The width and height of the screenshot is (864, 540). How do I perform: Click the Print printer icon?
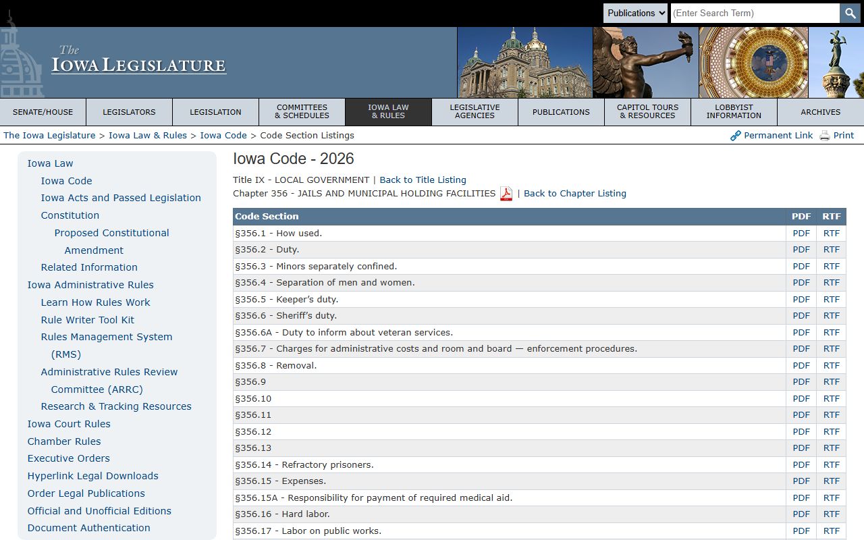[x=825, y=136]
